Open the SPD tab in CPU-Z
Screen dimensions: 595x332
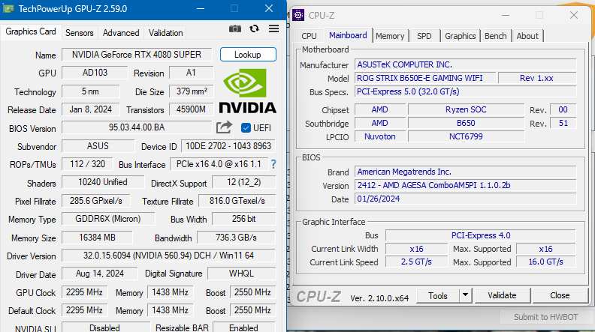[424, 36]
